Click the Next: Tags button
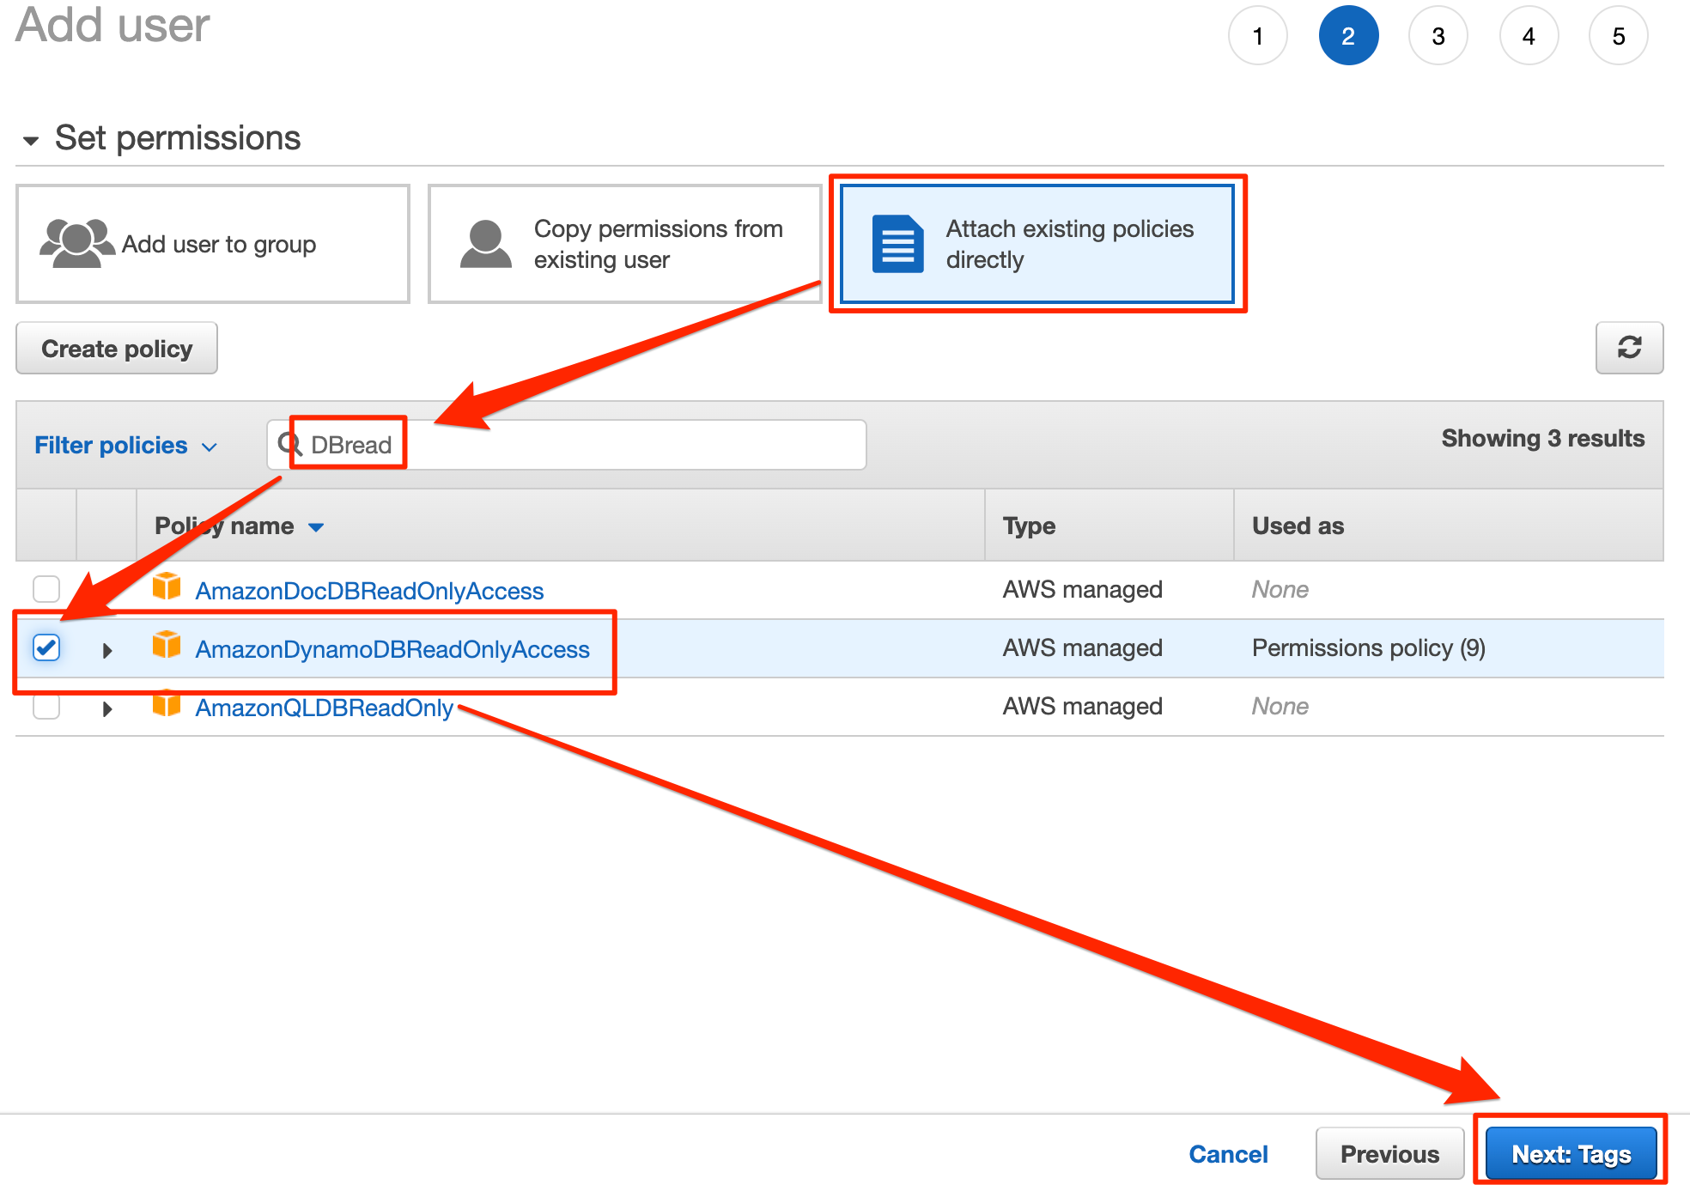This screenshot has width=1690, height=1185. [x=1571, y=1153]
